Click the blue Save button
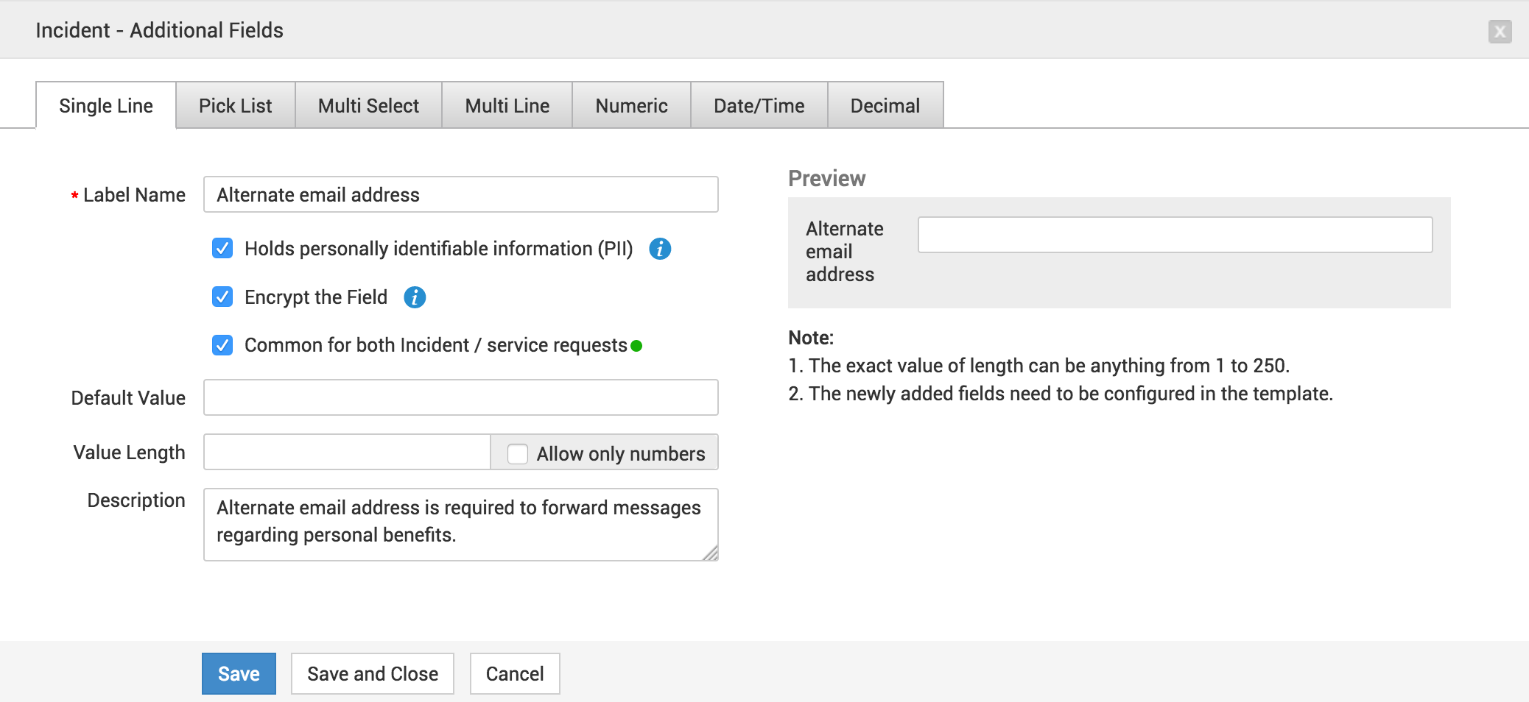The height and width of the screenshot is (702, 1529). click(239, 674)
